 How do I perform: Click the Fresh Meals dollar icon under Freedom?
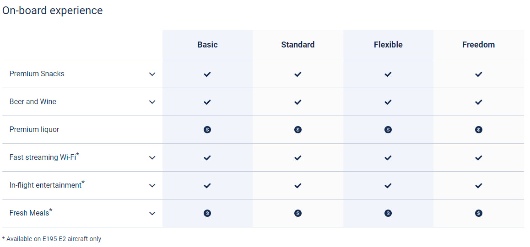click(x=479, y=213)
